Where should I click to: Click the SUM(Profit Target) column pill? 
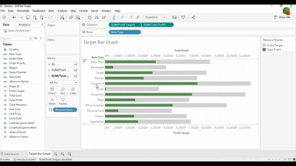pos(125,24)
